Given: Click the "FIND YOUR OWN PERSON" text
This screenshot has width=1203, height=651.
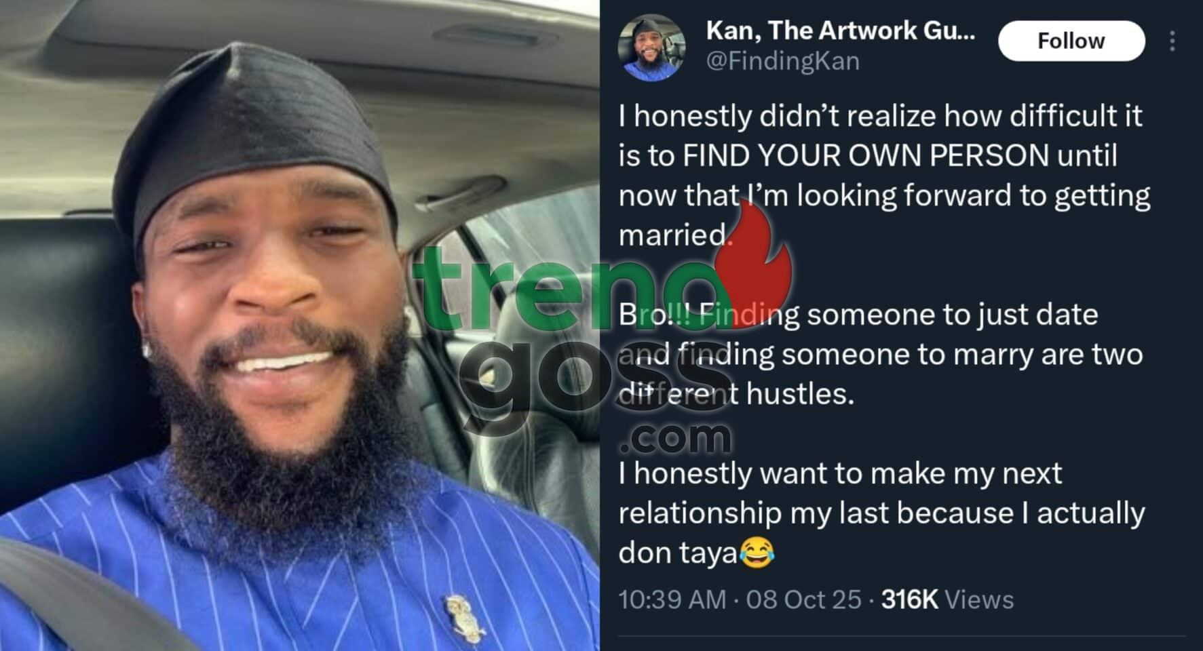Looking at the screenshot, I should (x=865, y=156).
